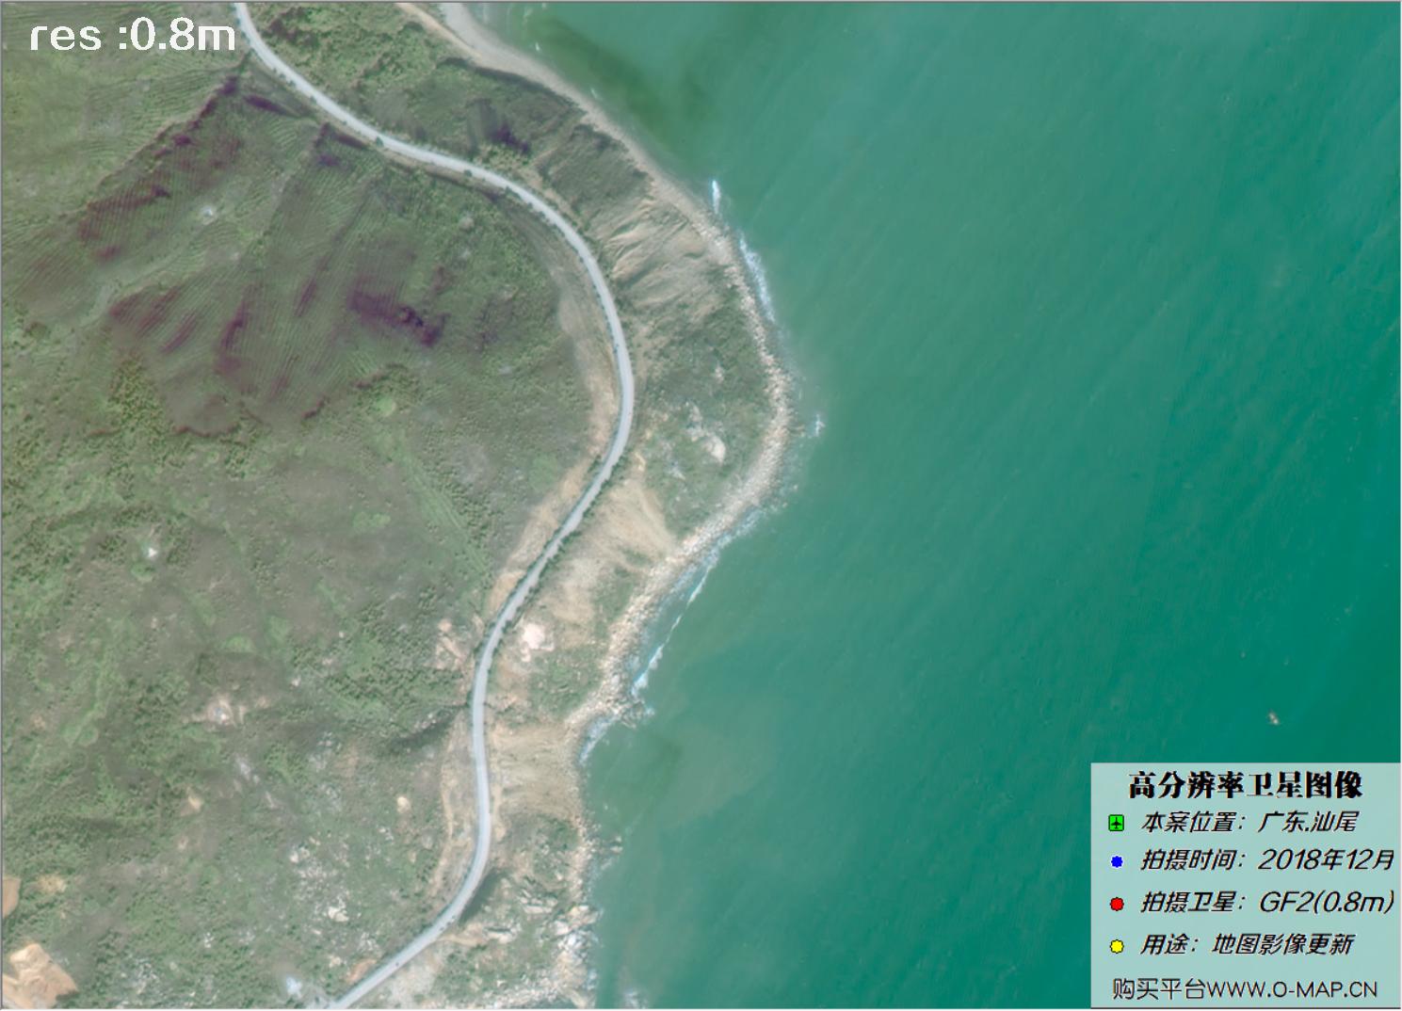This screenshot has width=1402, height=1011.
Task: Click the bare sandy patch at bottom-left corner
Action: [36, 970]
